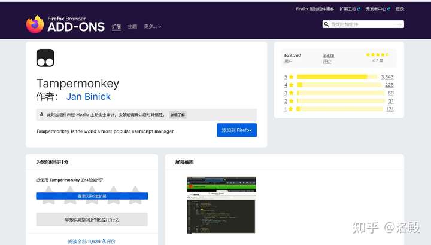431x245 pixels.
Task: Click the 4-star rating bar
Action: pos(339,85)
